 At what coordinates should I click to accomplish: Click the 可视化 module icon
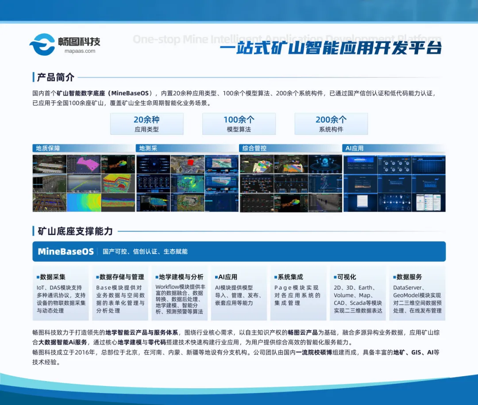click(x=334, y=277)
